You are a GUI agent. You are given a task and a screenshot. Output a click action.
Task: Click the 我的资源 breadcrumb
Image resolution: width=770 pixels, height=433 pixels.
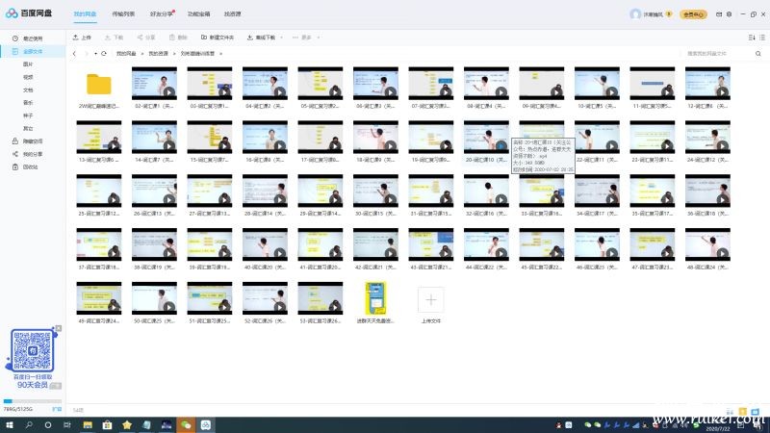(158, 54)
